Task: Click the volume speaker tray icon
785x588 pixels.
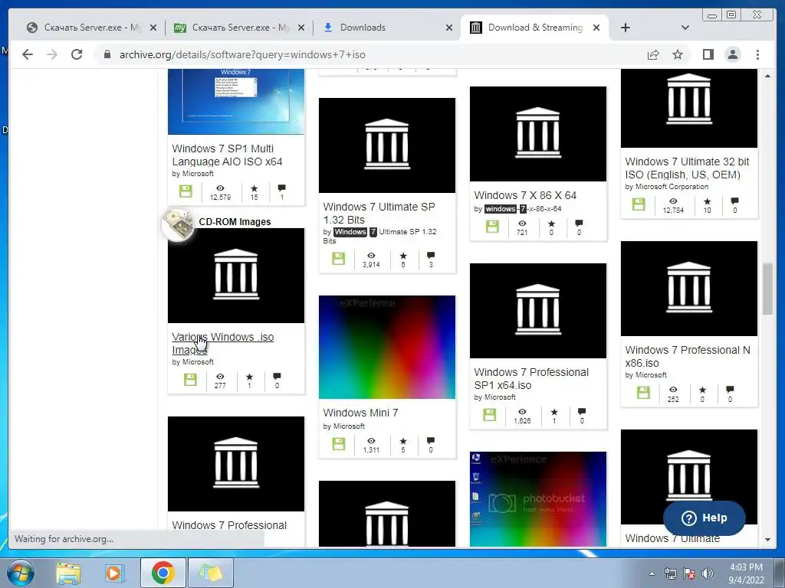Action: (708, 573)
